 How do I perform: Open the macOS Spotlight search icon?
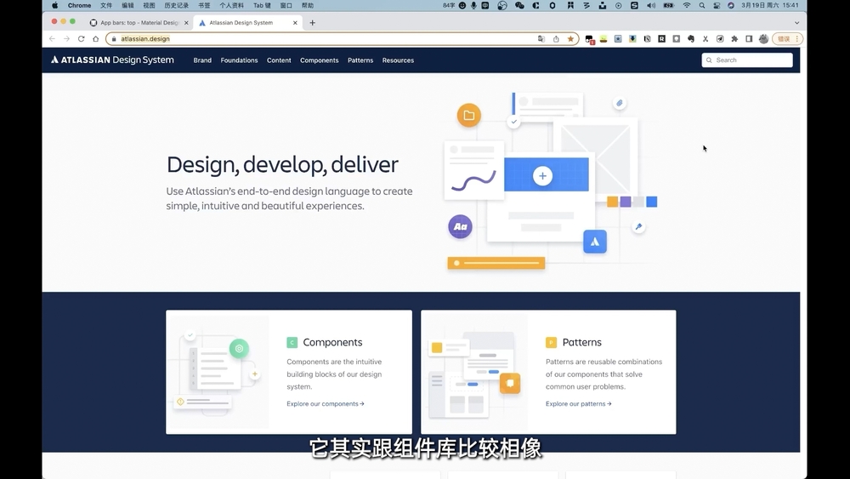[702, 5]
